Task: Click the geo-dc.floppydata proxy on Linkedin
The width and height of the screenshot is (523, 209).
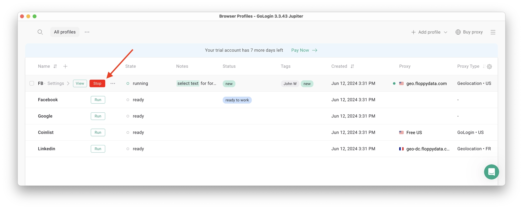Action: coord(428,149)
